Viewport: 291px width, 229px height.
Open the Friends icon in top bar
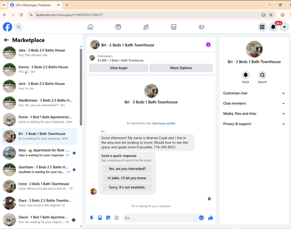click(x=146, y=27)
